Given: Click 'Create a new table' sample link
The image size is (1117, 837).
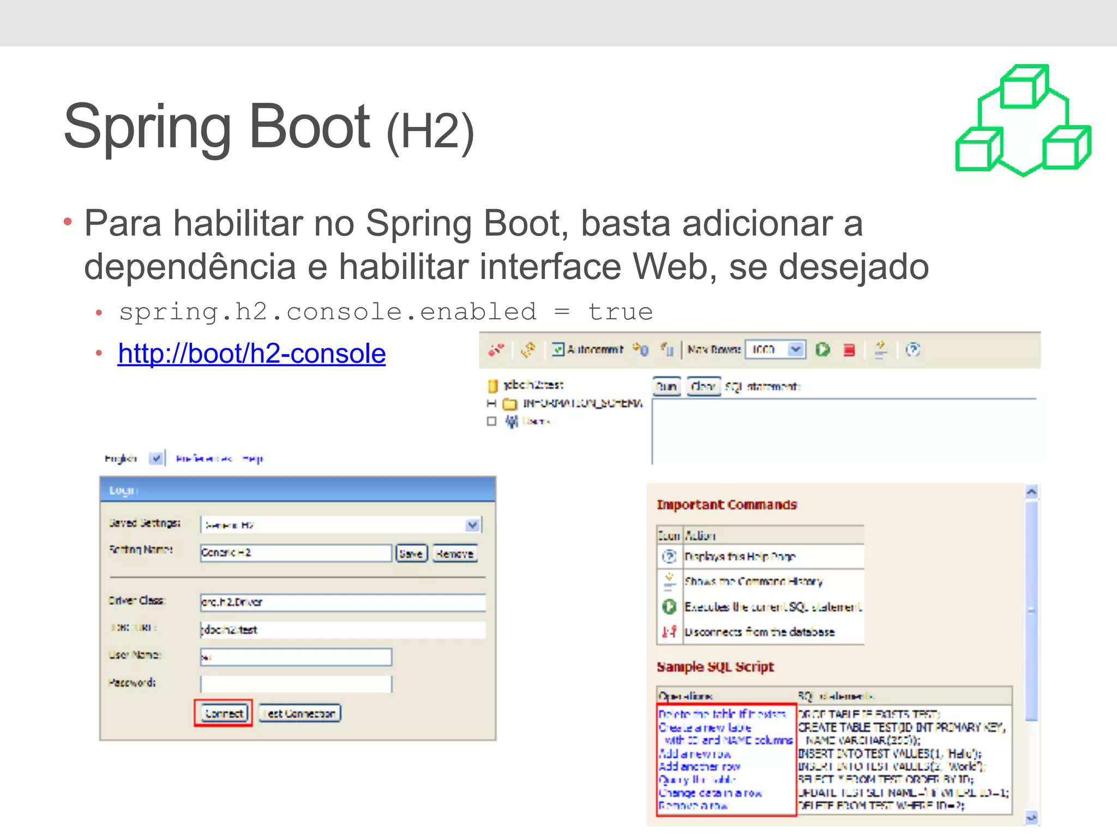Looking at the screenshot, I should (x=705, y=727).
